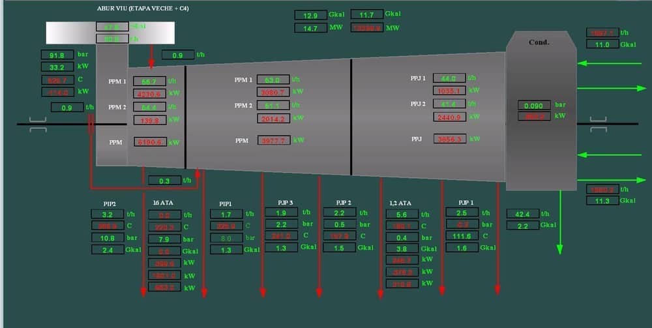Select the 14.7 MW power readout

(x=310, y=28)
